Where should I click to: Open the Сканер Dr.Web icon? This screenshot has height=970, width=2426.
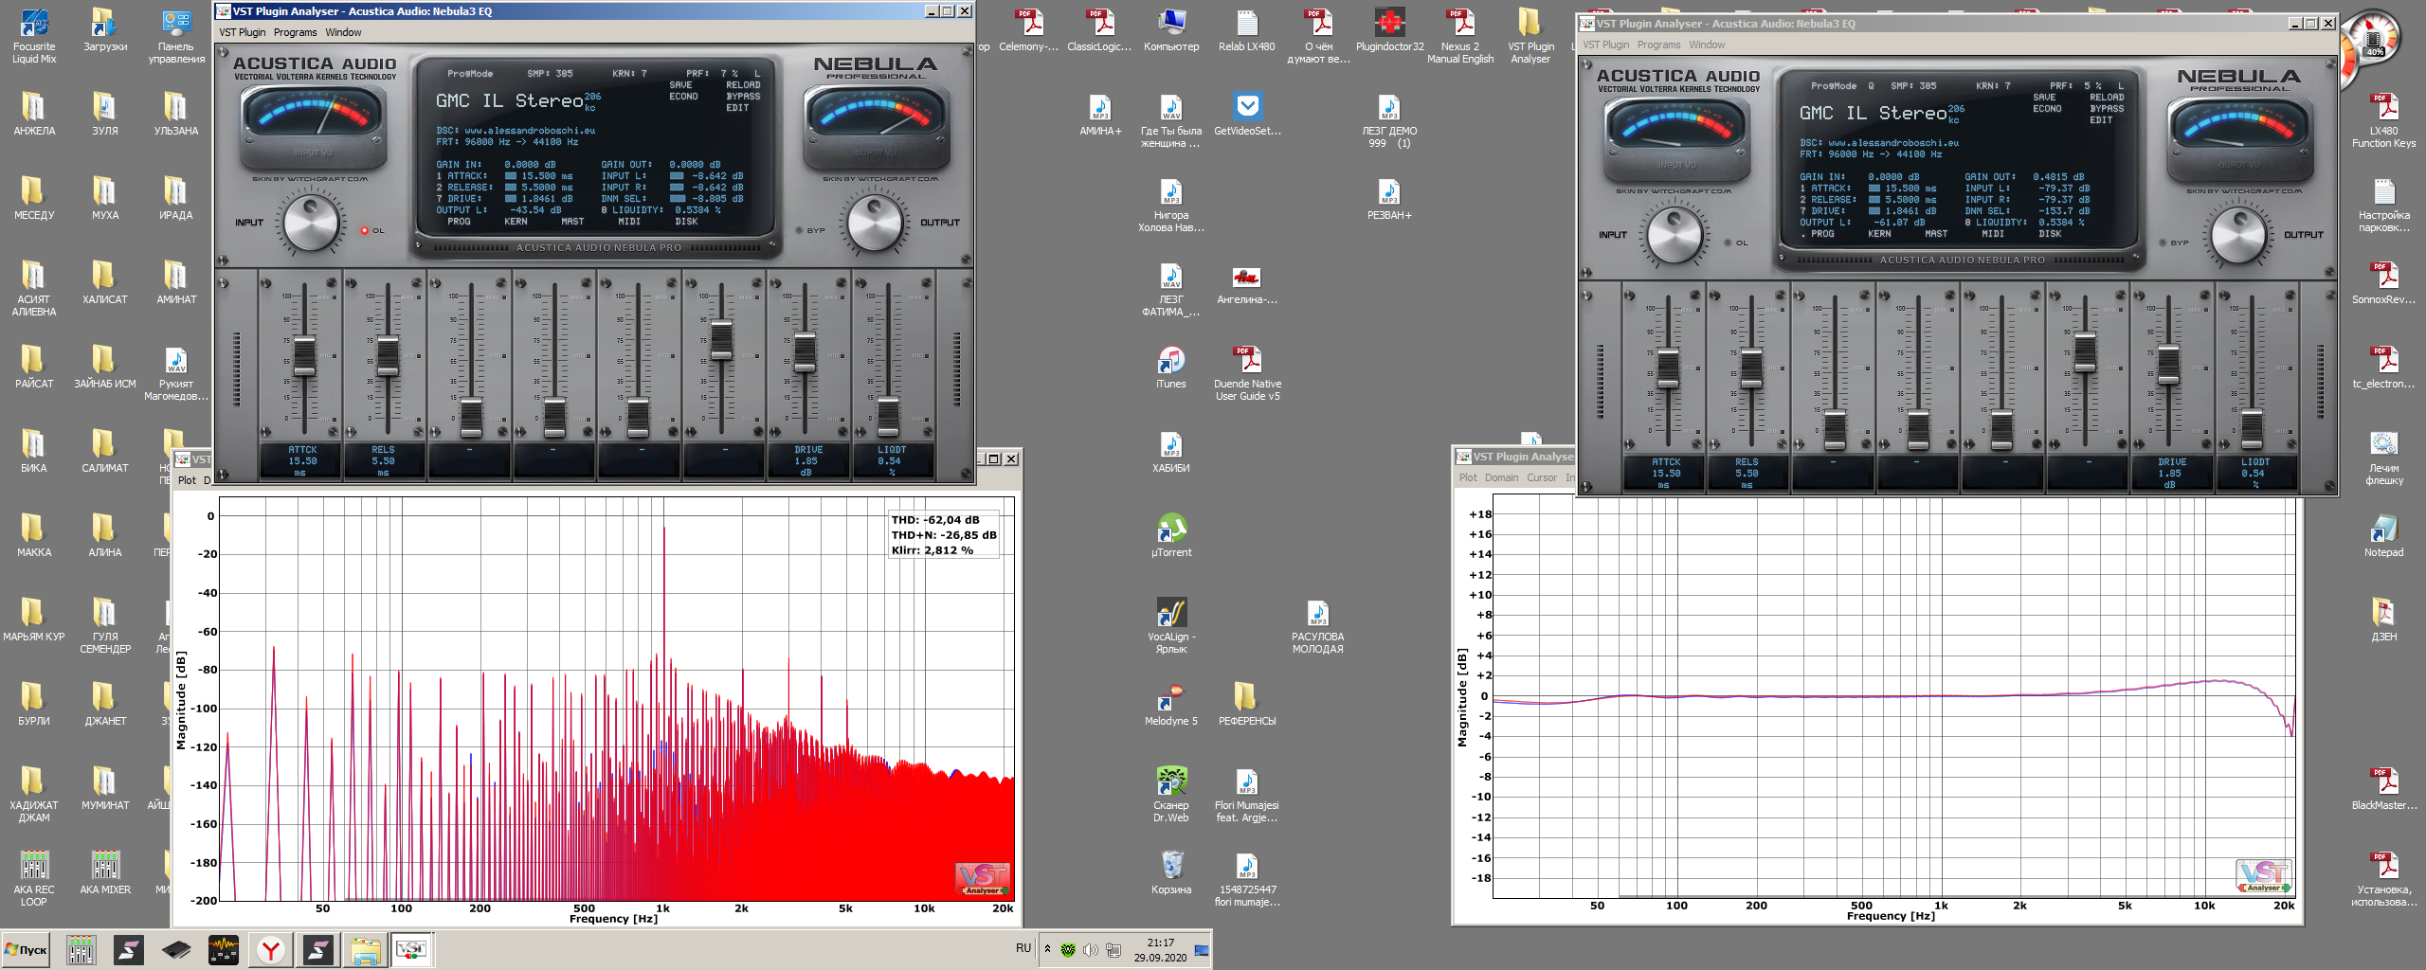click(1171, 794)
